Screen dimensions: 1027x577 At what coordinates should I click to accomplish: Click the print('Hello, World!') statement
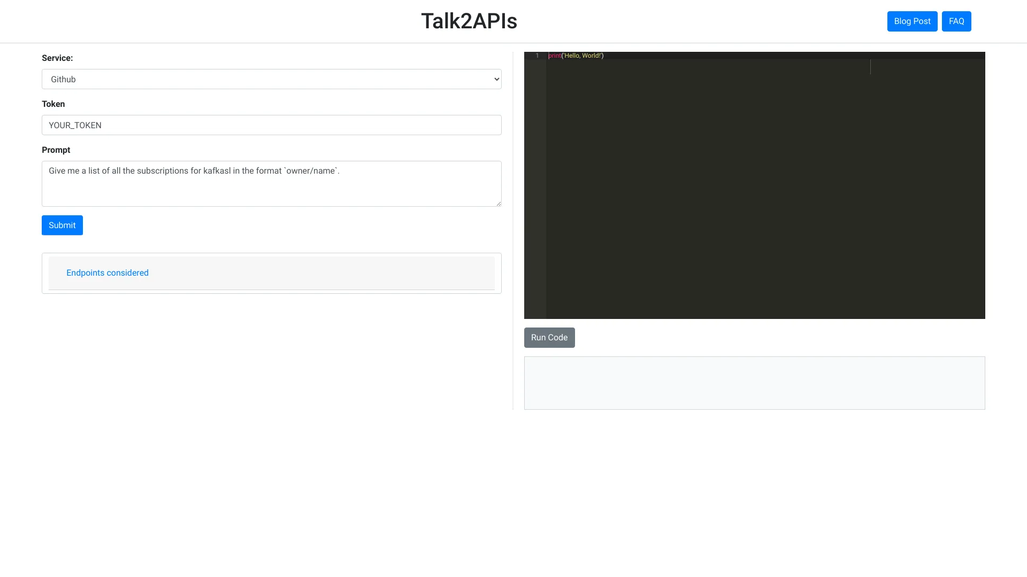576,56
